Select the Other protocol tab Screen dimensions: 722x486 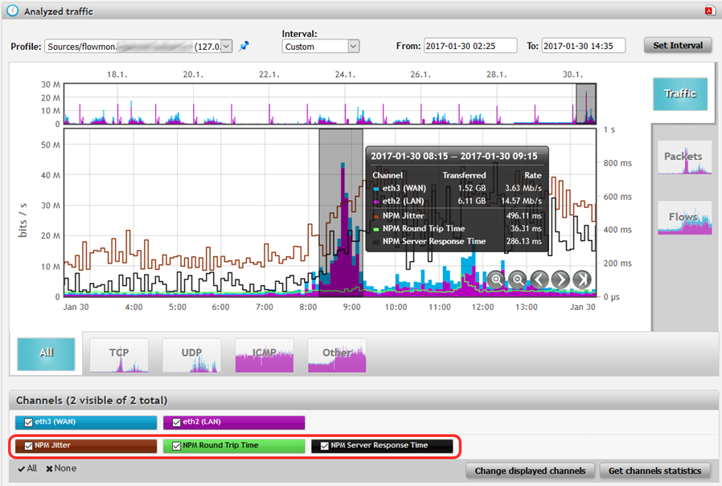337,355
